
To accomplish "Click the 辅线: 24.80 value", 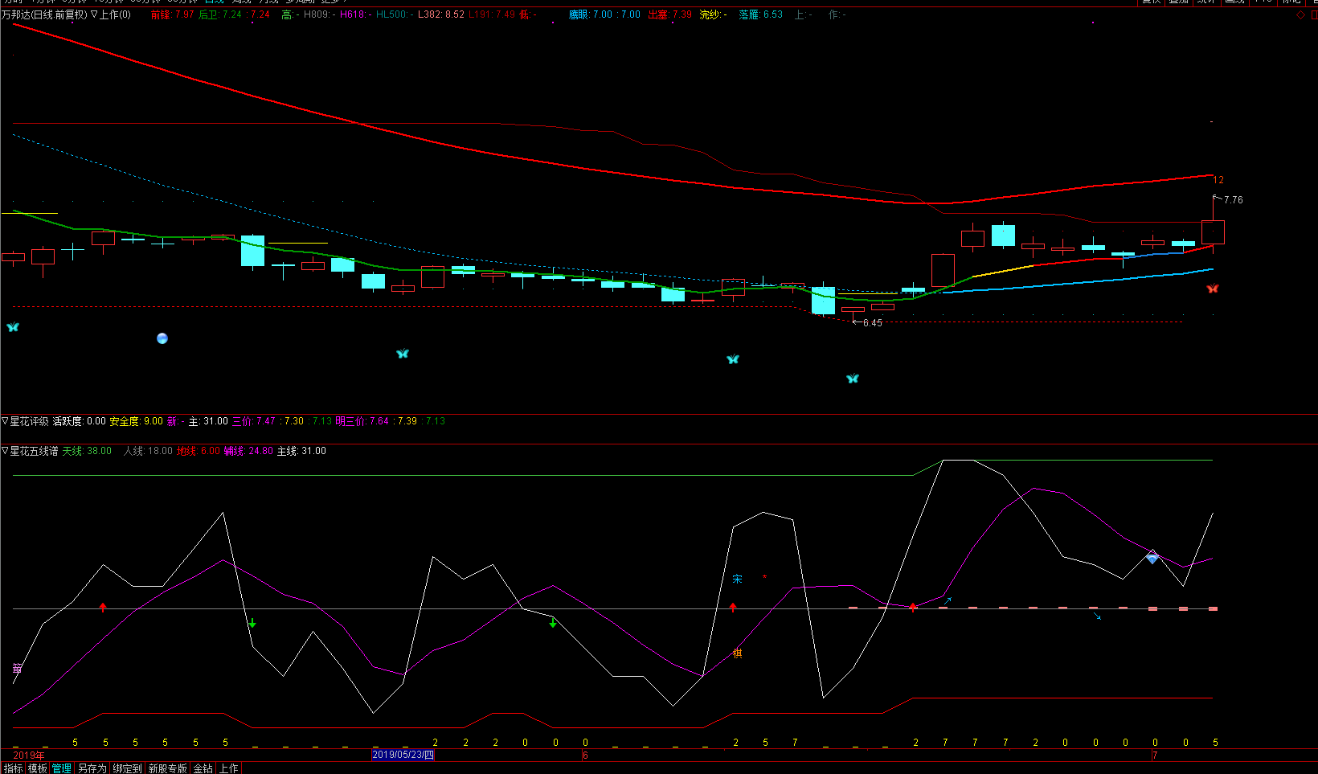I will (x=248, y=451).
